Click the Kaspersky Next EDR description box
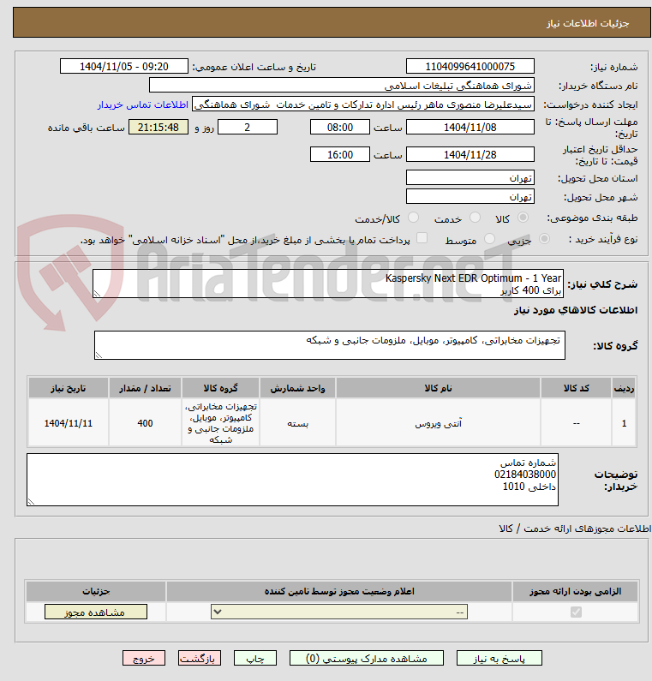652x681 pixels. point(328,284)
